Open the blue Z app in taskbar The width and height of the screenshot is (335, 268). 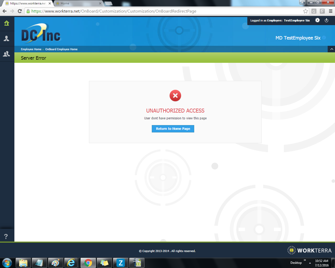pyautogui.click(x=121, y=263)
